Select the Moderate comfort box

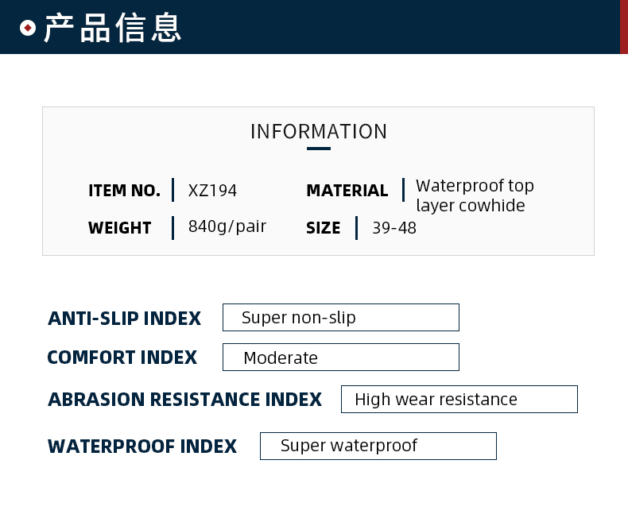pyautogui.click(x=340, y=358)
